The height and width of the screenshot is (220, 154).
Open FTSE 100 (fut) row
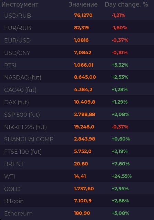pos(77,152)
